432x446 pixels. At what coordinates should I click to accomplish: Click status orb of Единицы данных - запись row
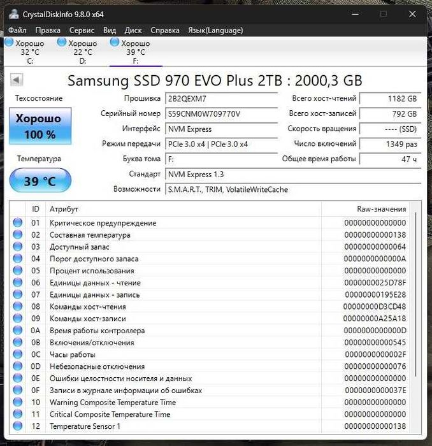pos(18,294)
